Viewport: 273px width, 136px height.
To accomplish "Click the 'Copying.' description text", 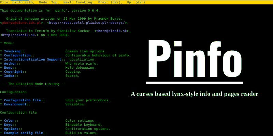I will 73,72.
